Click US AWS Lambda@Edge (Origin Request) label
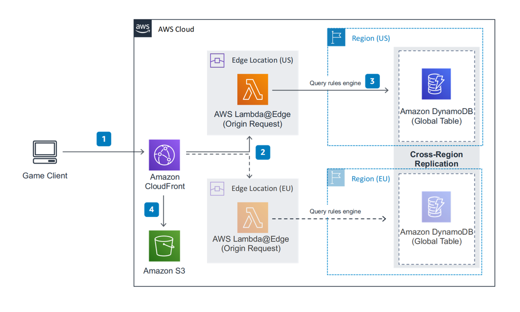The image size is (520, 312). click(x=253, y=119)
